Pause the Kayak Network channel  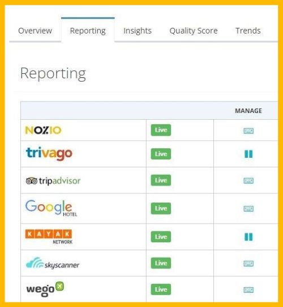coord(248,237)
